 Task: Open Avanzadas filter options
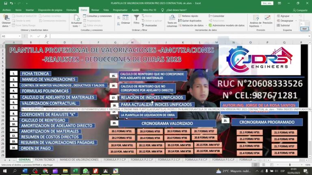pos(149,26)
